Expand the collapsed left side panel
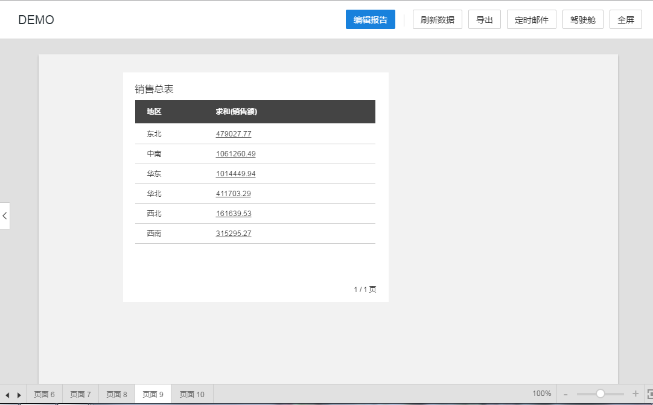653x405 pixels. pyautogui.click(x=5, y=215)
